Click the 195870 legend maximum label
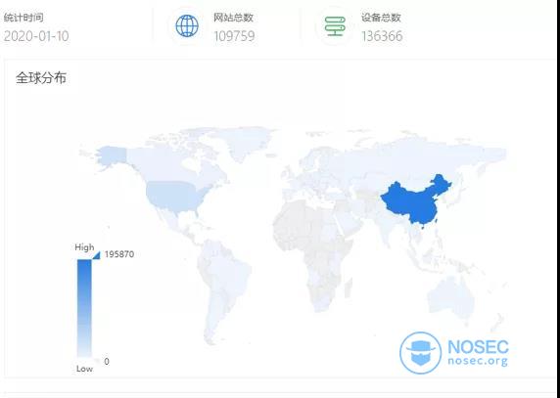Image resolution: width=560 pixels, height=398 pixels. click(119, 254)
